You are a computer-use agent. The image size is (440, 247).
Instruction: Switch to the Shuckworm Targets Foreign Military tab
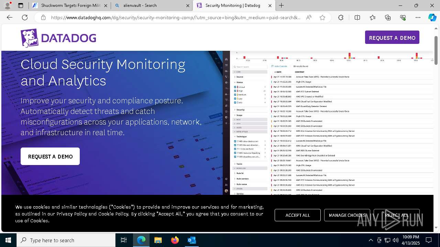(x=70, y=5)
